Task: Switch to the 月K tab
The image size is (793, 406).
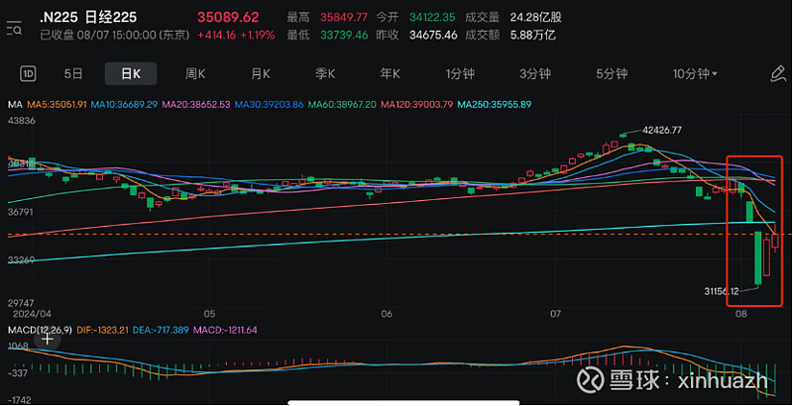Action: [x=261, y=74]
